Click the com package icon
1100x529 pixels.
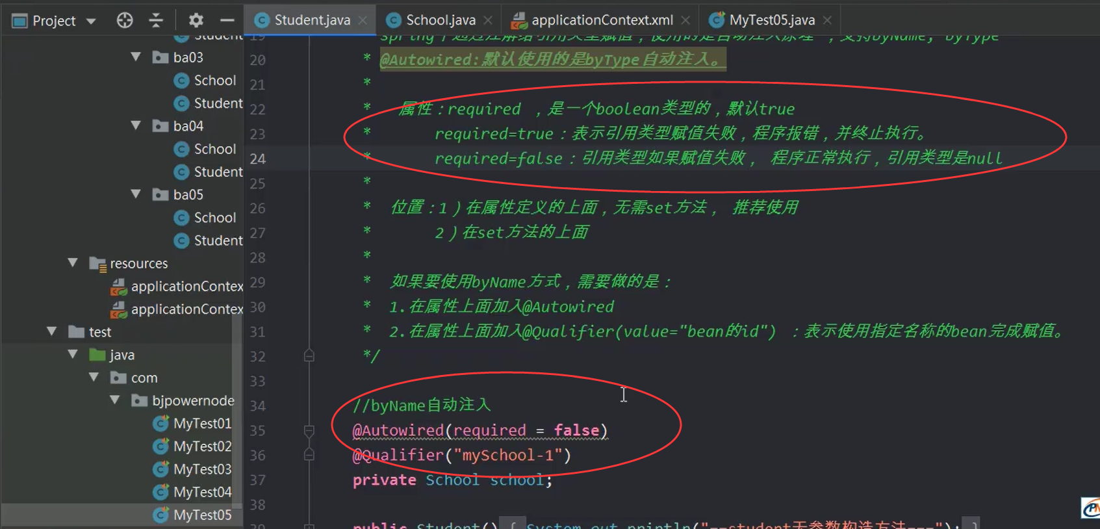click(x=118, y=378)
